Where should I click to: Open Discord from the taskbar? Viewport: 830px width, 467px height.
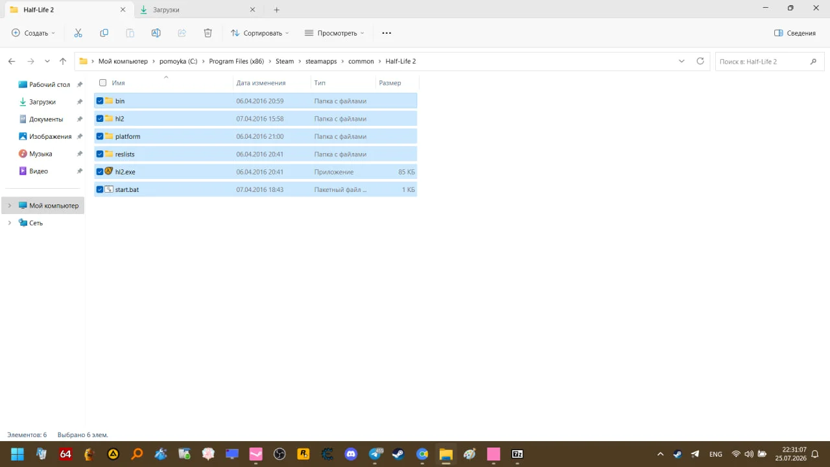(351, 454)
